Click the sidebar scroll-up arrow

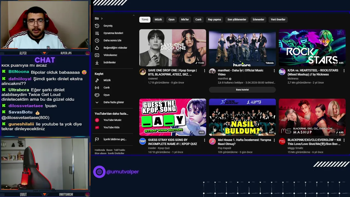[134, 15]
